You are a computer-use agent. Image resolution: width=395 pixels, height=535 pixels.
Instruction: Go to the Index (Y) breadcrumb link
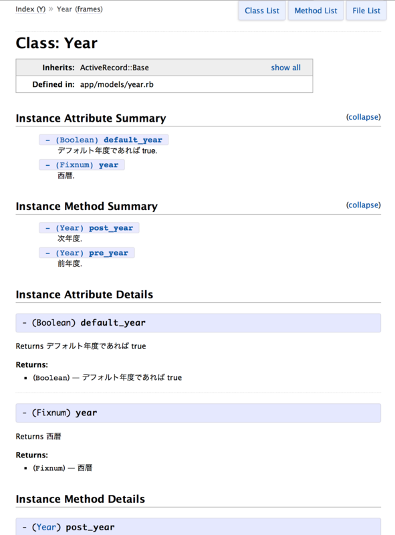click(x=30, y=9)
